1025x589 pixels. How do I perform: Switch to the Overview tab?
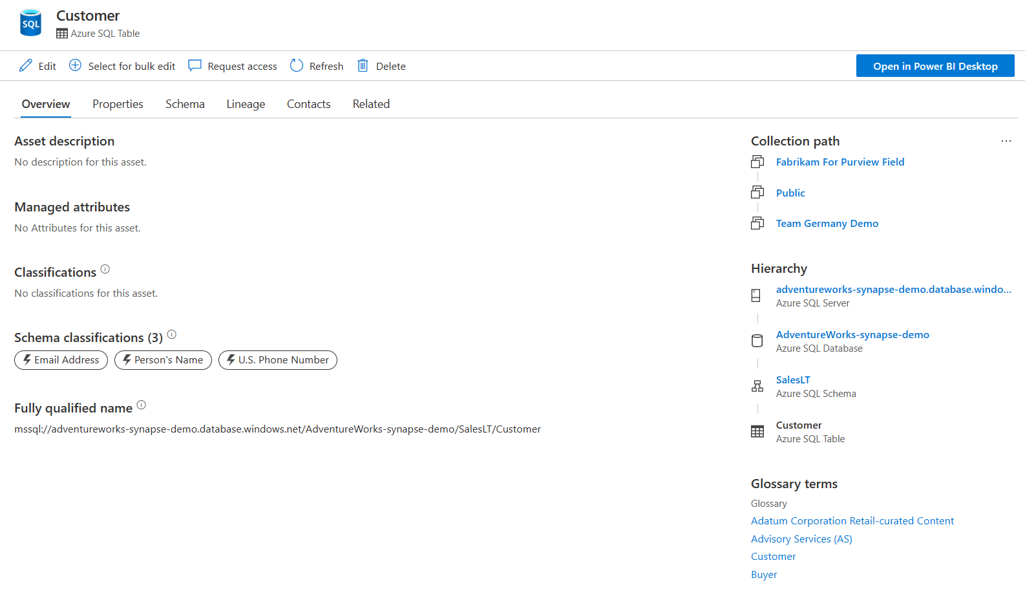click(x=46, y=104)
